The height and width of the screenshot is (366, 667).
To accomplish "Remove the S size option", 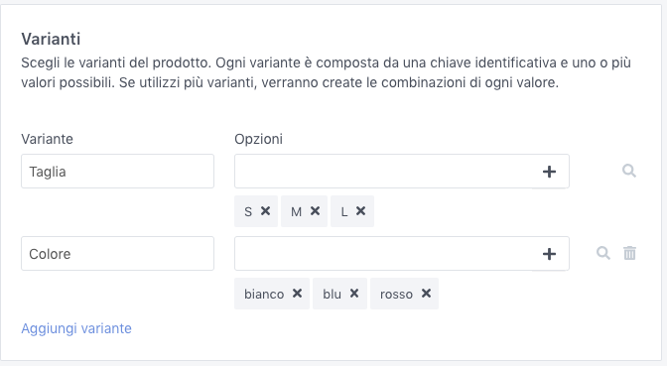I will point(265,211).
